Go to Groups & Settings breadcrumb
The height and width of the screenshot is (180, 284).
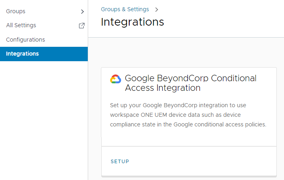coord(125,9)
